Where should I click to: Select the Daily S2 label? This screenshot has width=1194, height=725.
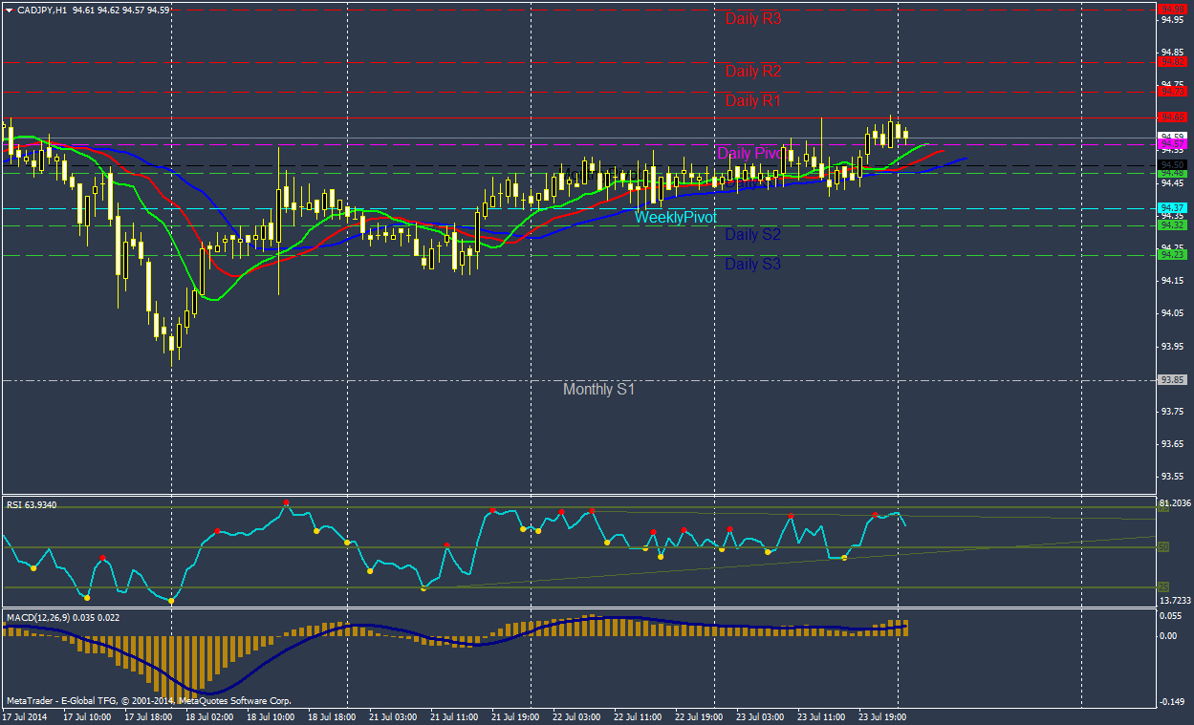click(752, 234)
